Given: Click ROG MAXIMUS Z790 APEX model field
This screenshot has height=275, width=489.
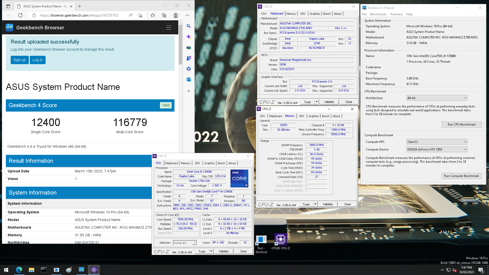Looking at the screenshot, I should (x=303, y=28).
